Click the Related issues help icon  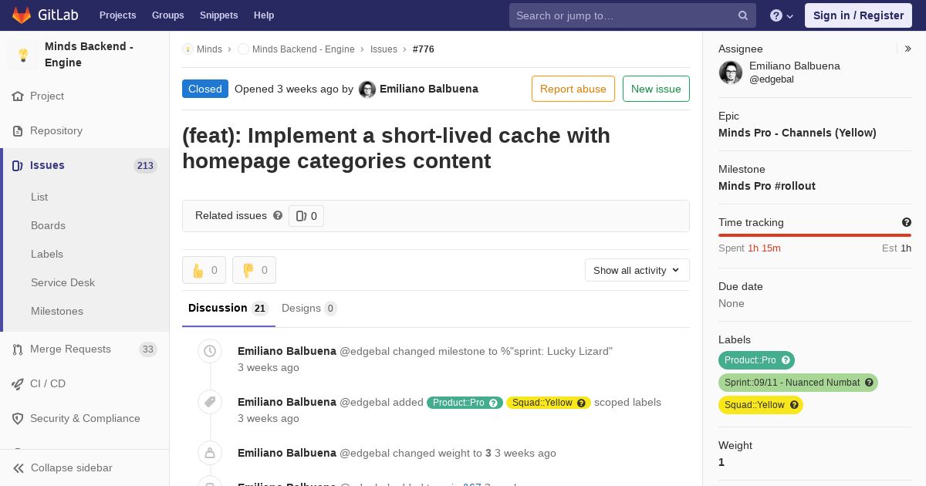pyautogui.click(x=278, y=216)
